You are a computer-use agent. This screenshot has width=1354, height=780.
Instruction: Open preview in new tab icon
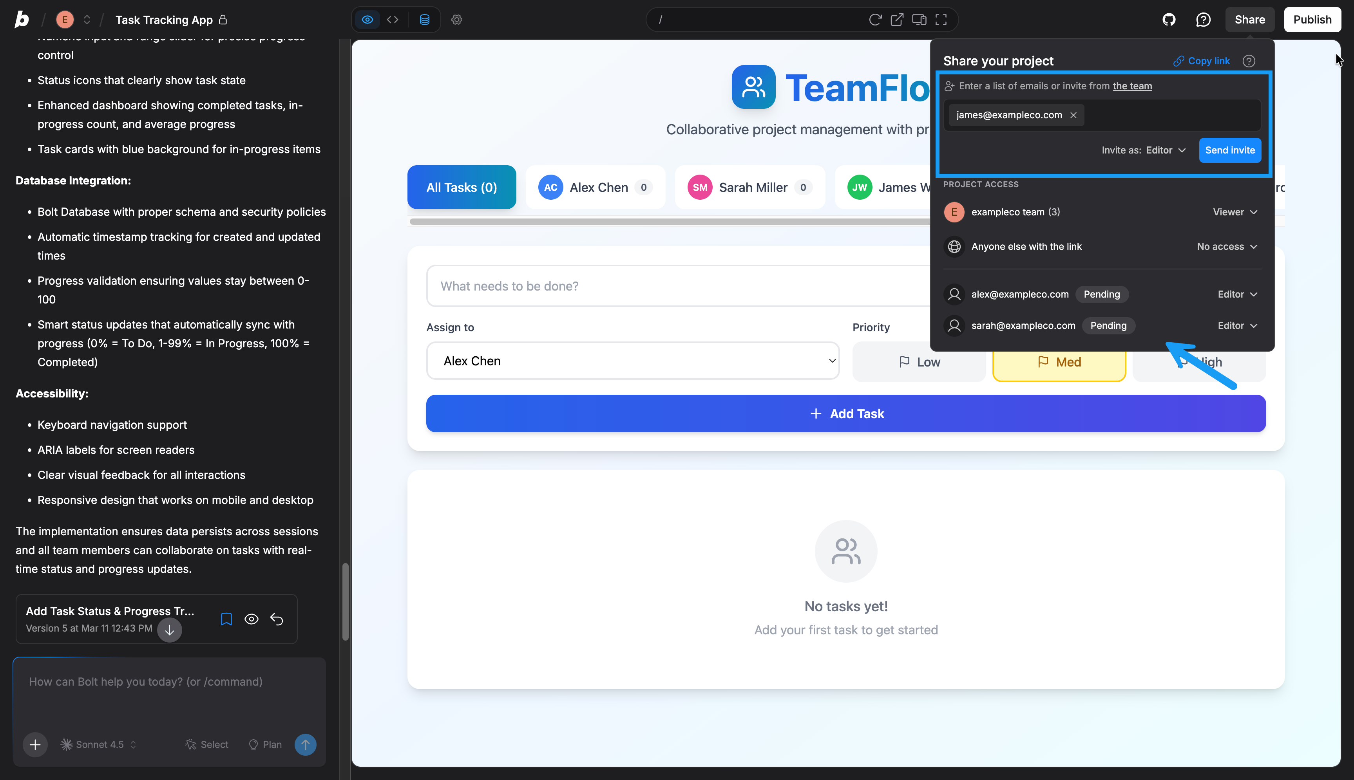point(897,20)
